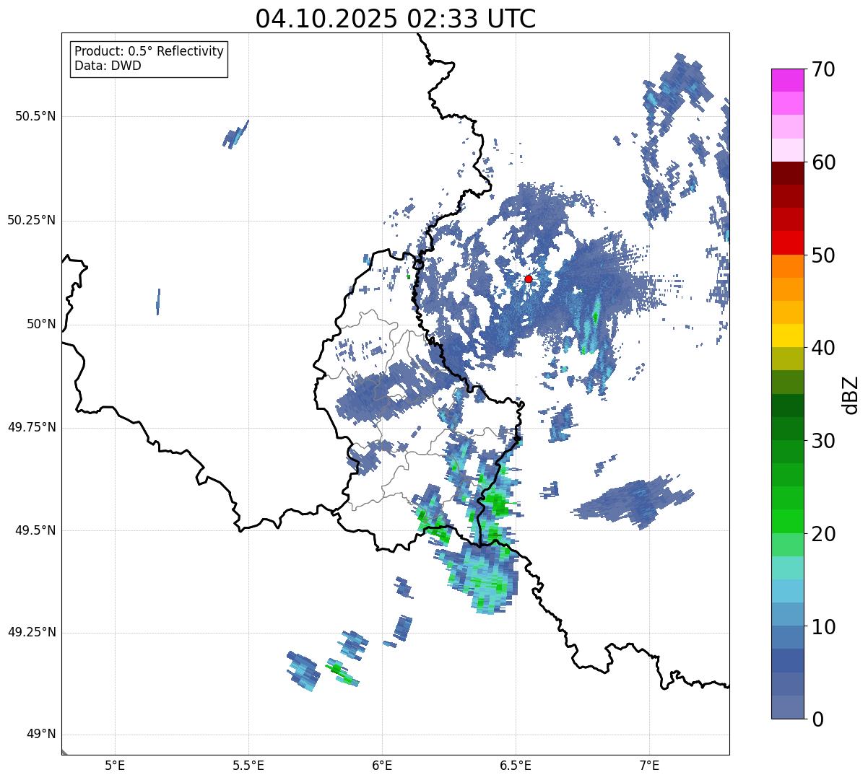Click the colorbar 20 tick label
Screen dimensions: 868x780
pyautogui.click(x=823, y=534)
